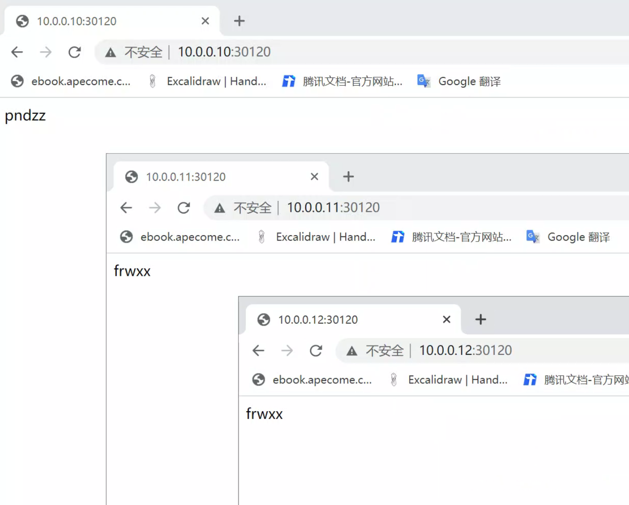Click insecure warning icon beside 10.0.0.12:30120

coord(352,351)
